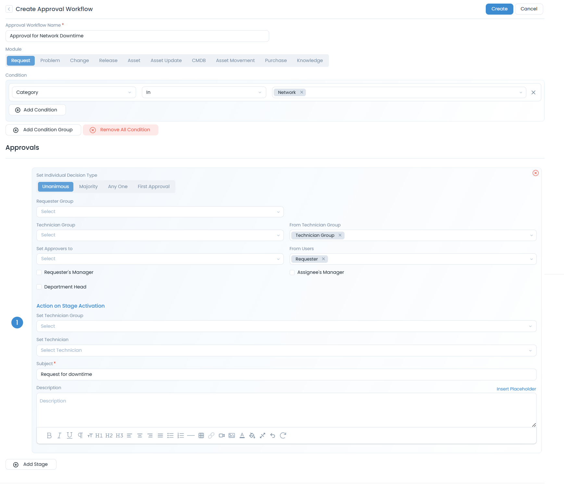Insert a table into the description

tap(201, 435)
